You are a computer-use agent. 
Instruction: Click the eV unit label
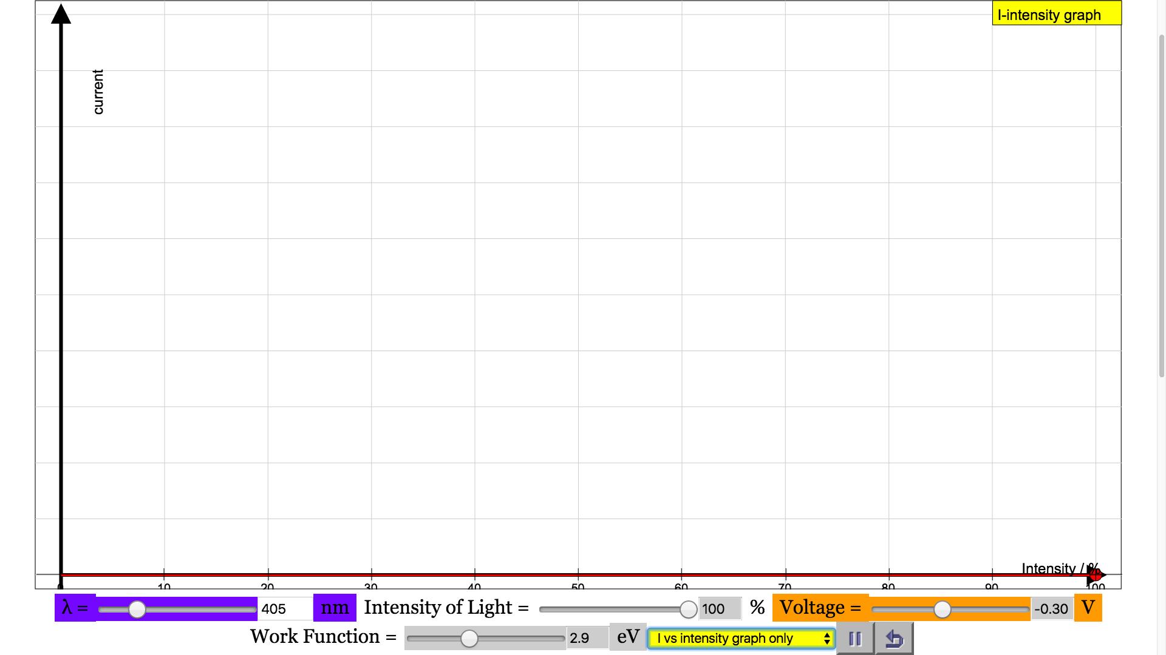(628, 637)
